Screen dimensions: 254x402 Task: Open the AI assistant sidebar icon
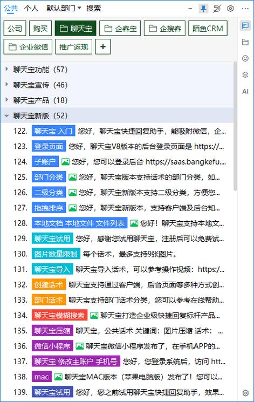pos(245,91)
